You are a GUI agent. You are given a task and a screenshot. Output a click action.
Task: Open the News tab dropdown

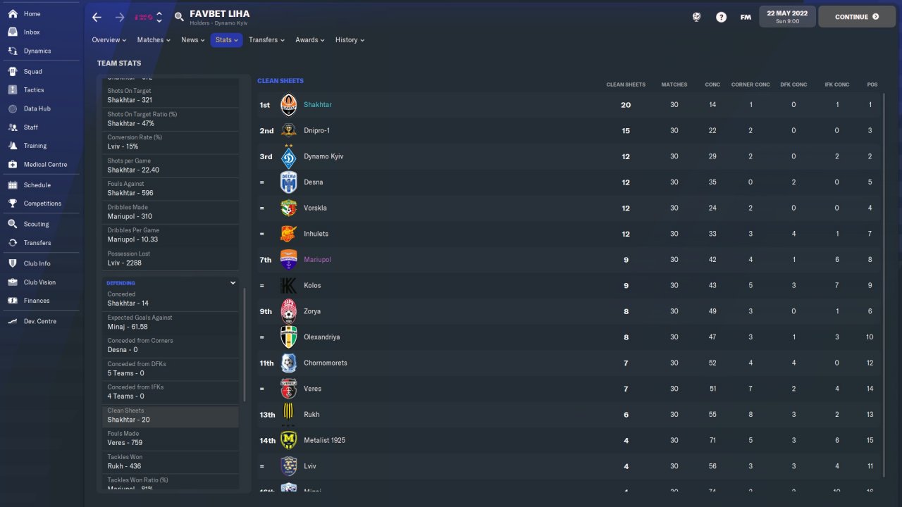193,40
